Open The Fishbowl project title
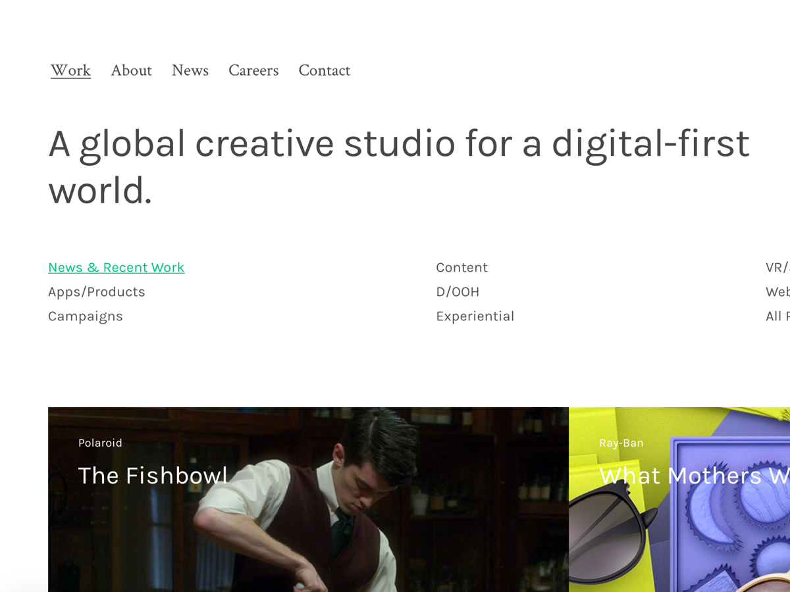The height and width of the screenshot is (592, 790). (153, 476)
